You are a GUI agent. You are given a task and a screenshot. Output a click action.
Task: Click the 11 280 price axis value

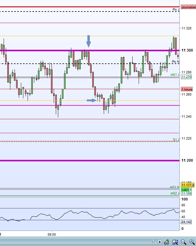(186, 72)
